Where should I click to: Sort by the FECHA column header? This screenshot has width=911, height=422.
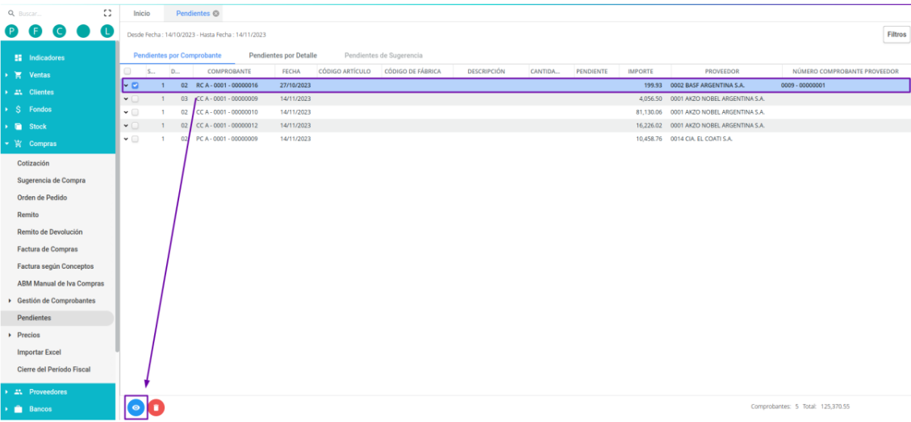[x=291, y=72]
